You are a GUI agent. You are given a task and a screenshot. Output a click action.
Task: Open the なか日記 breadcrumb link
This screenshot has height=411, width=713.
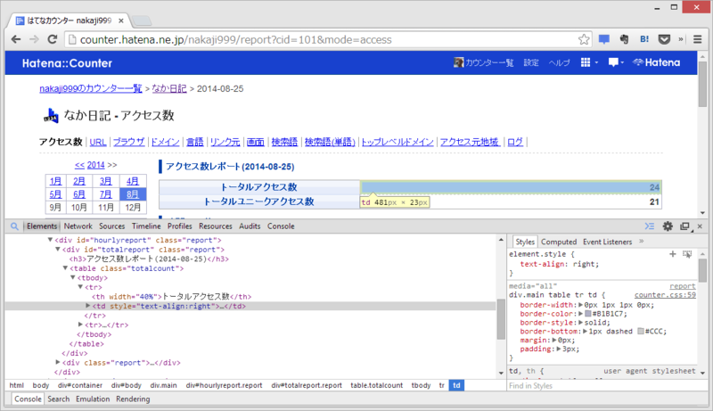(169, 88)
